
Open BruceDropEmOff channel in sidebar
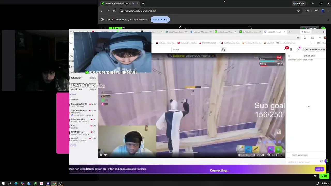pyautogui.click(x=83, y=105)
